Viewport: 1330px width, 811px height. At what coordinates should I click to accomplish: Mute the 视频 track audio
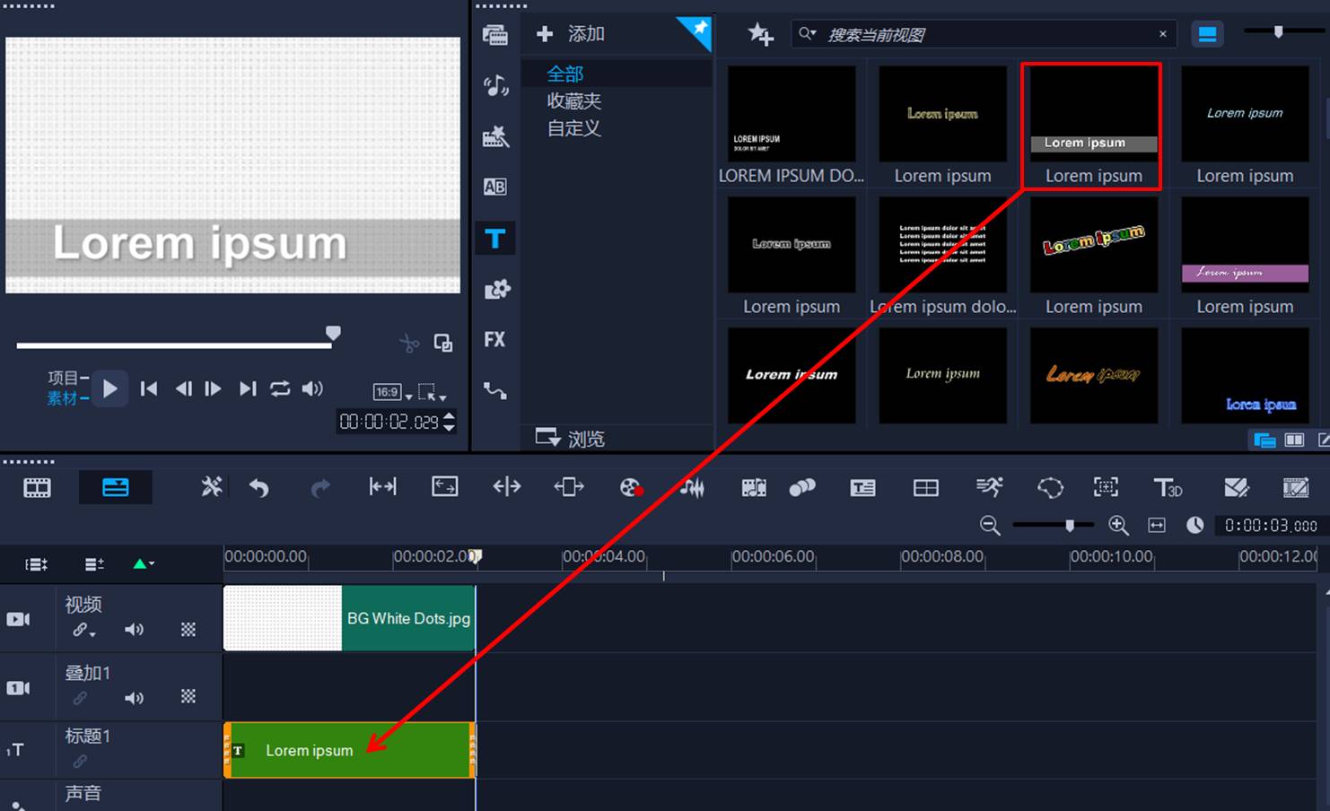[x=134, y=630]
